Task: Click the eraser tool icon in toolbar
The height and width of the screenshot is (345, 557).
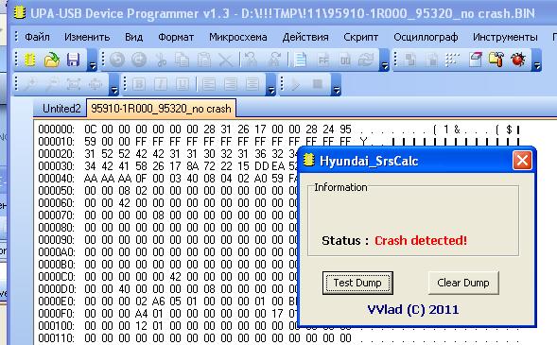Action: click(476, 60)
